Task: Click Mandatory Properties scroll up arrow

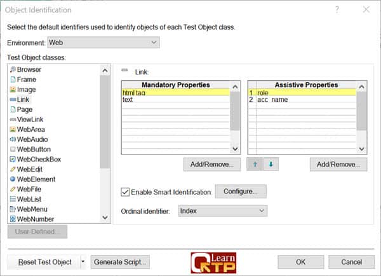Action: (x=235, y=87)
